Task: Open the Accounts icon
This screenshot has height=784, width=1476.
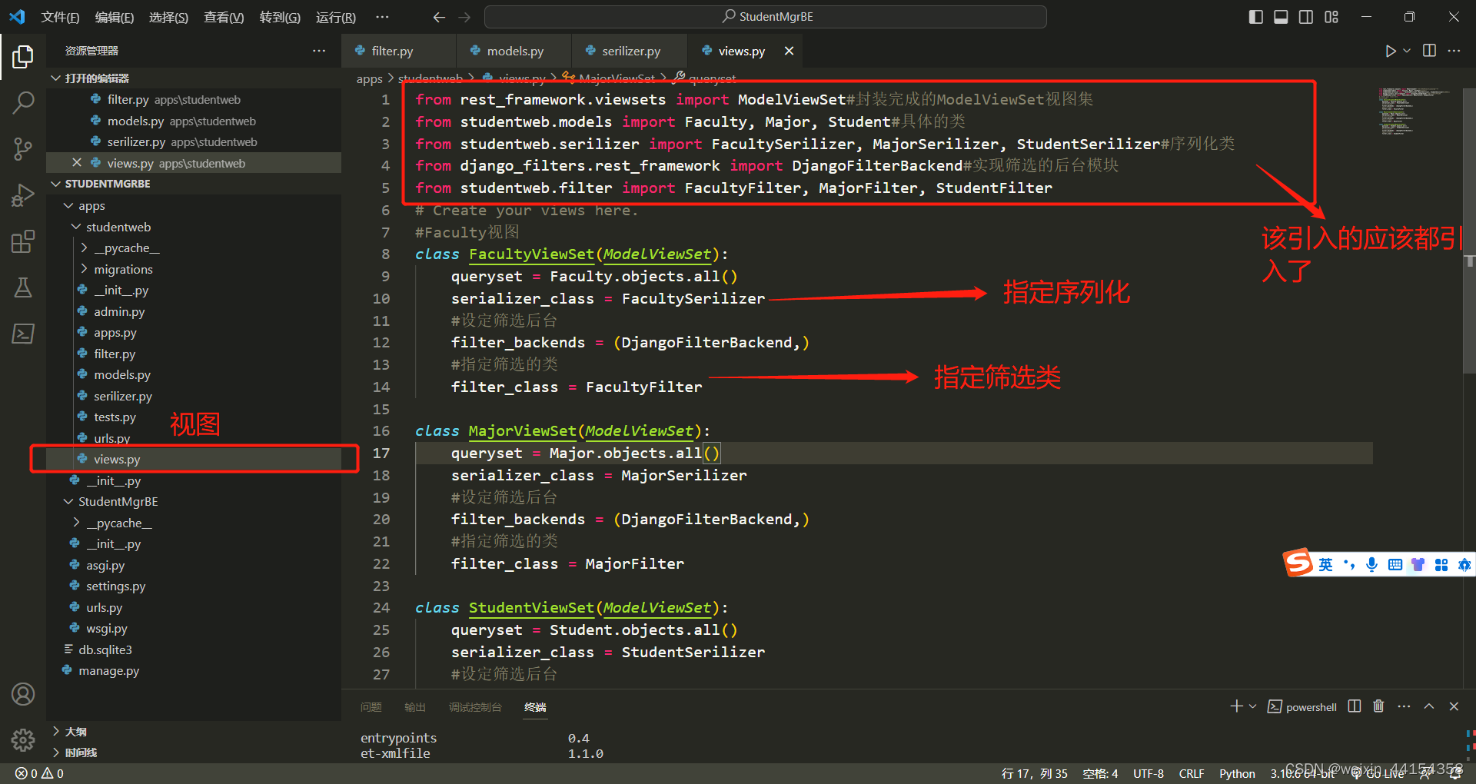Action: point(23,694)
